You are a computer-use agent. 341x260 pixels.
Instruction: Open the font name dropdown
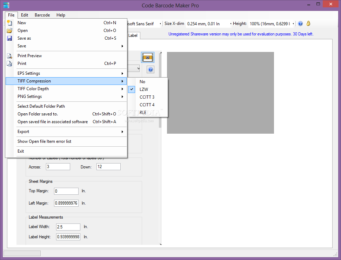pyautogui.click(x=160, y=24)
